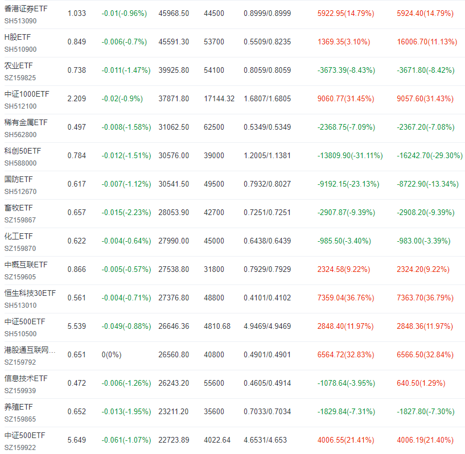Image resolution: width=465 pixels, height=454 pixels.
Task: Click the market value 45968.50
Action: (174, 14)
